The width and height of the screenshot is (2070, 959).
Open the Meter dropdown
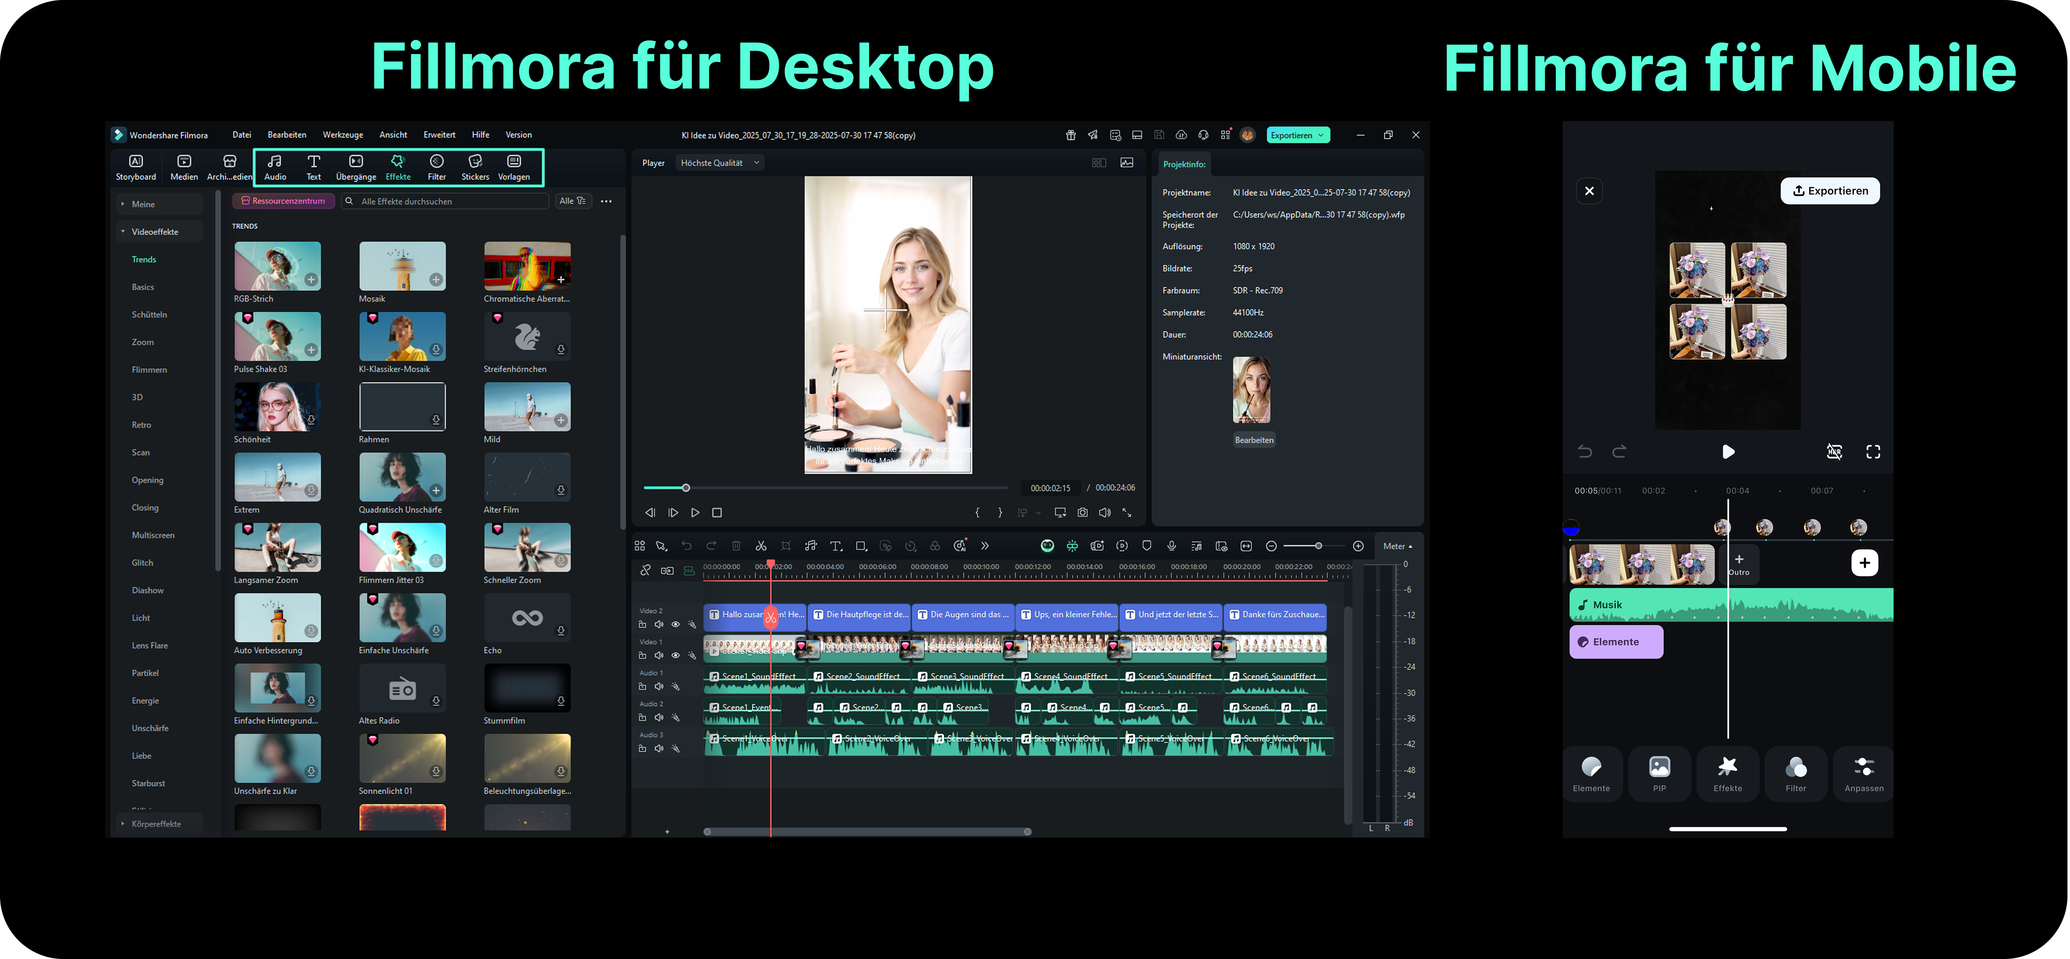pos(1398,546)
